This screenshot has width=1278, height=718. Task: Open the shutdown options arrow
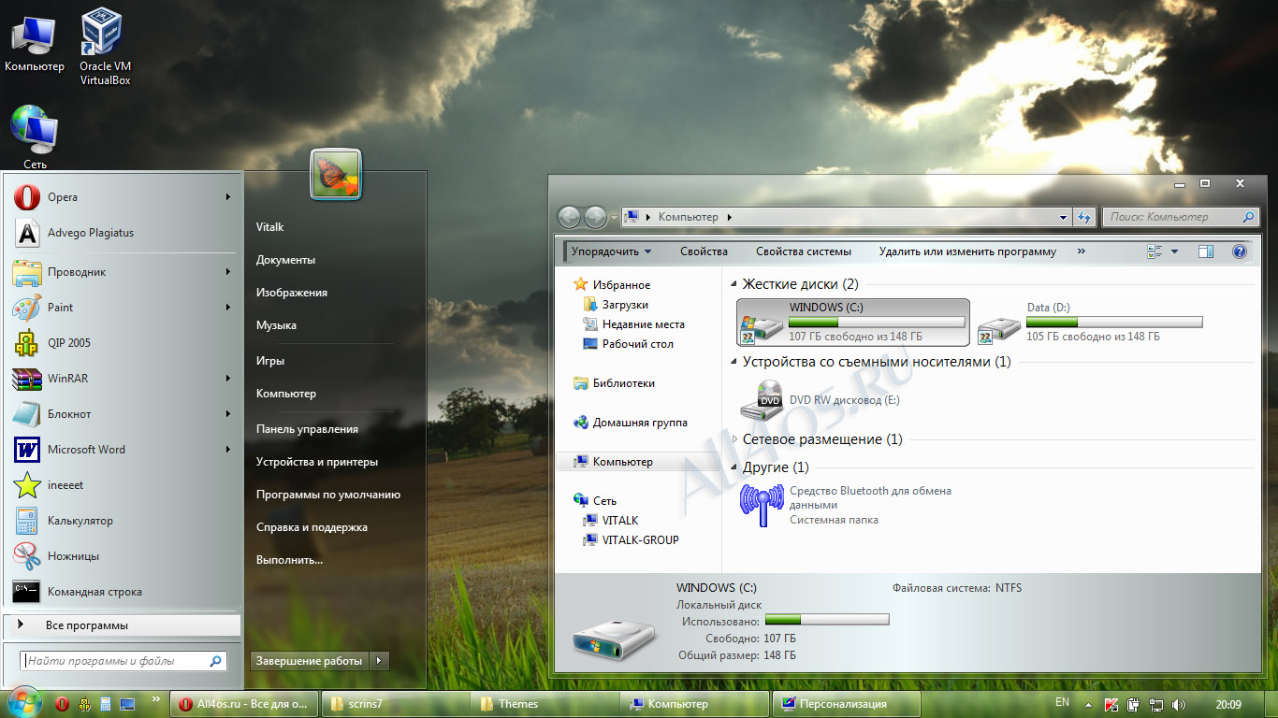click(x=379, y=661)
